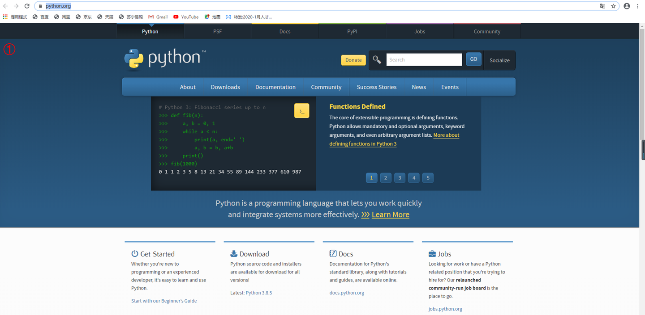Select the Python top tab
The height and width of the screenshot is (315, 645).
[x=150, y=31]
